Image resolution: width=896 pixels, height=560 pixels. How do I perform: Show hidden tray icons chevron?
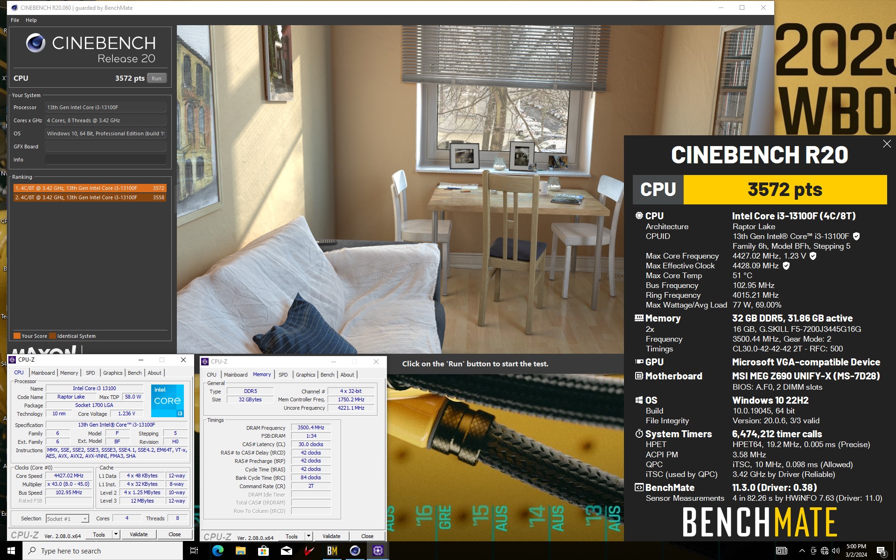(x=802, y=551)
